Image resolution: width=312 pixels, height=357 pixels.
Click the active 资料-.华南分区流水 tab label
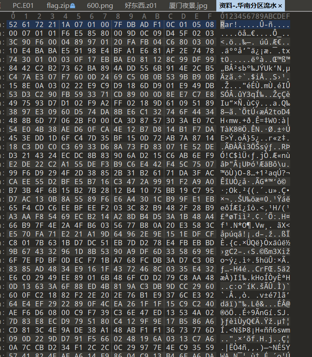(248, 6)
